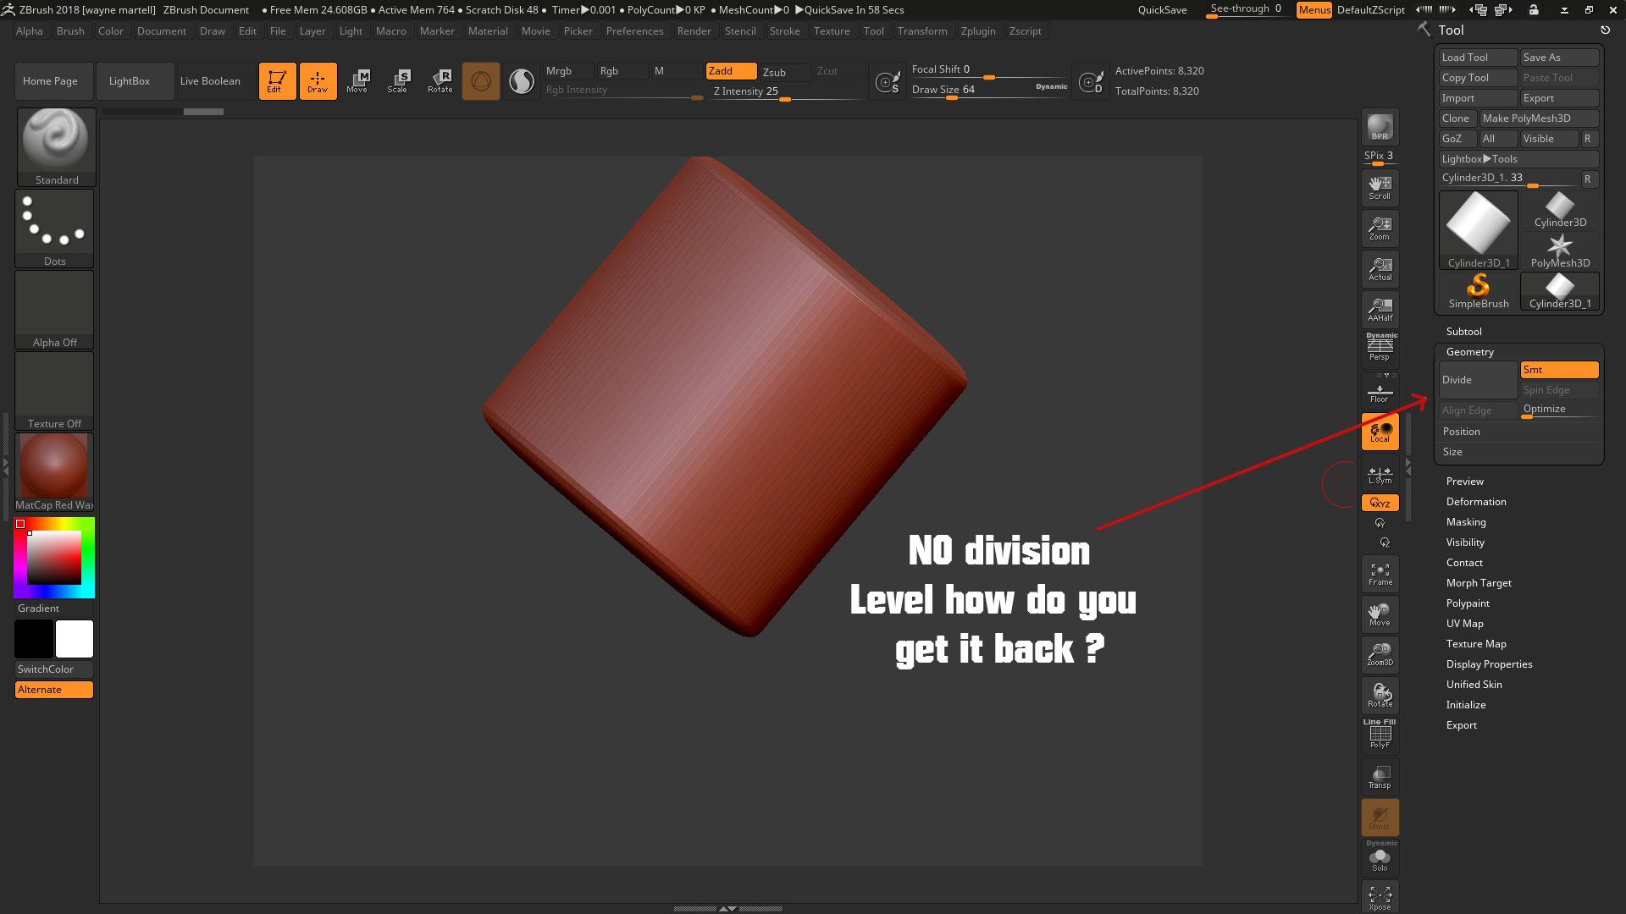
Task: Toggle Transp transparency mode
Action: [x=1380, y=777]
